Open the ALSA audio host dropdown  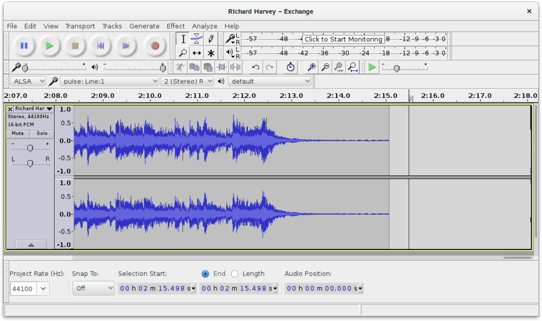(28, 81)
